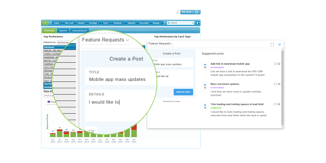Click the Edit pencil icon near Bob Stone

[178, 12]
